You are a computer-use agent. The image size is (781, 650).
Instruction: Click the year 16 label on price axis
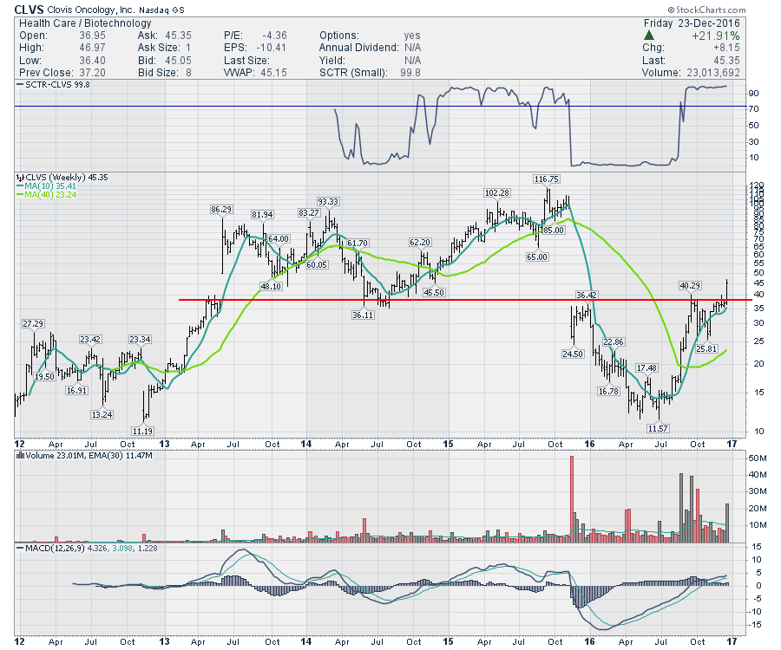(x=590, y=444)
